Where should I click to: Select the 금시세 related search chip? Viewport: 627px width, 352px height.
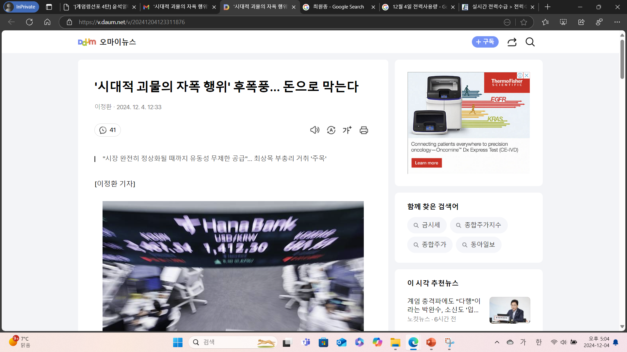[x=427, y=225]
